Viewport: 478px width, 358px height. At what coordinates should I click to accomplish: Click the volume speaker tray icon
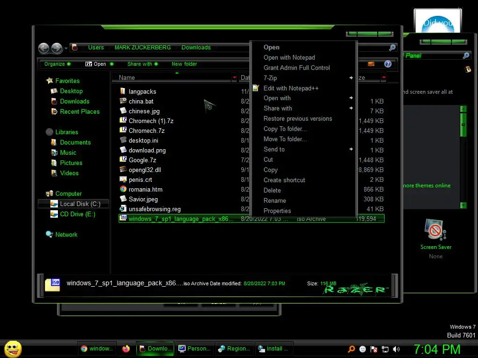[396, 349]
